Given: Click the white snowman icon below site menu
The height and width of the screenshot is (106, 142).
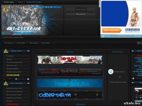Looking at the screenshot, I should pyautogui.click(x=28, y=79).
